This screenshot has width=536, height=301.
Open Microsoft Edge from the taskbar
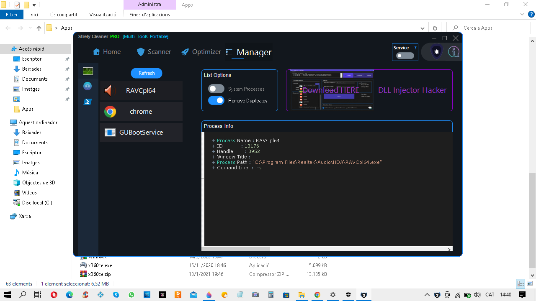coord(70,295)
